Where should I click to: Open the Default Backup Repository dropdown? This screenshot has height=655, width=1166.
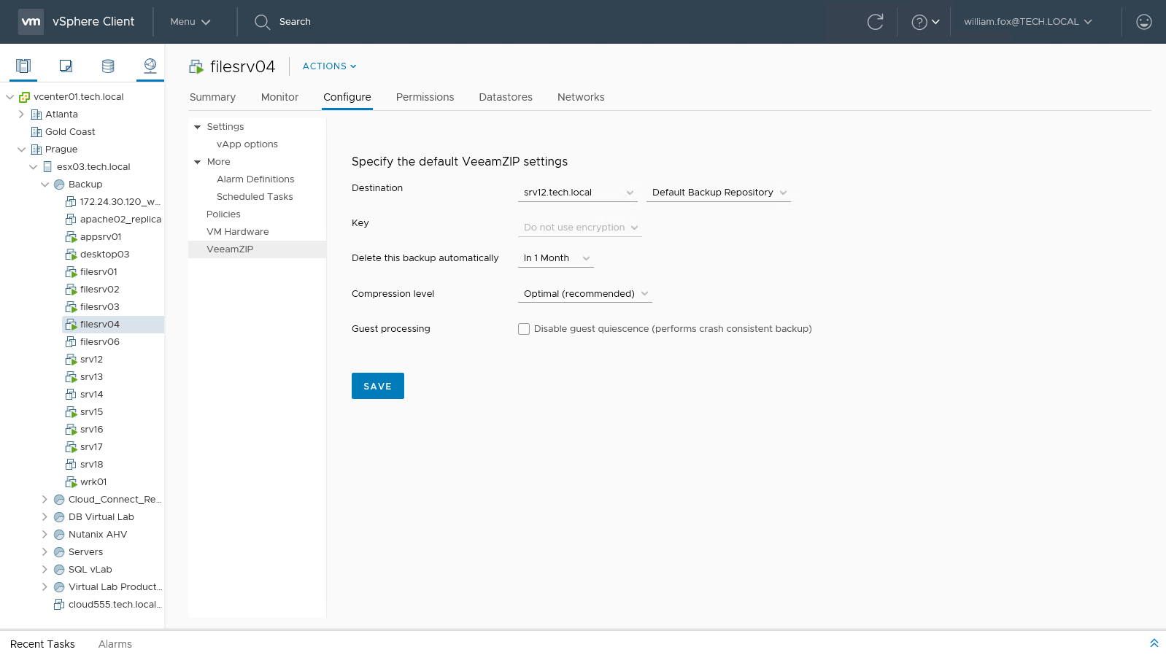pyautogui.click(x=719, y=193)
